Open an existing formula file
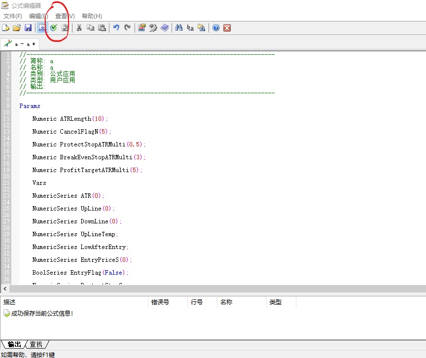The image size is (426, 358). (x=17, y=28)
